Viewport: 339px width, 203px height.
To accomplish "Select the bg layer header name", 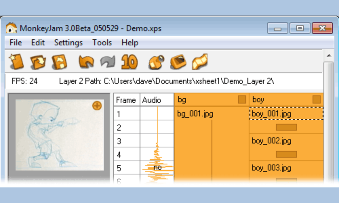I will click(182, 100).
